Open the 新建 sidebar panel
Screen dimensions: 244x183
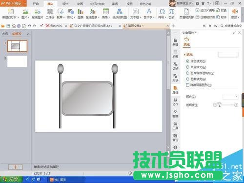(175, 42)
